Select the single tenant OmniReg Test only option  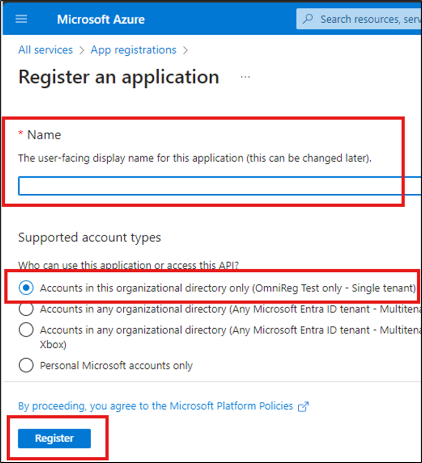25,288
